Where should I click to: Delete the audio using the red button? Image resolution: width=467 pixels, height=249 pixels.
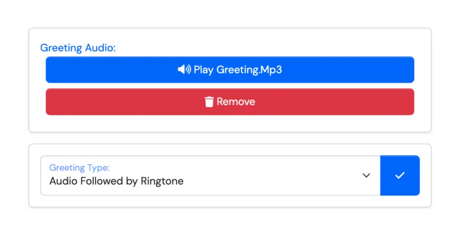(230, 102)
